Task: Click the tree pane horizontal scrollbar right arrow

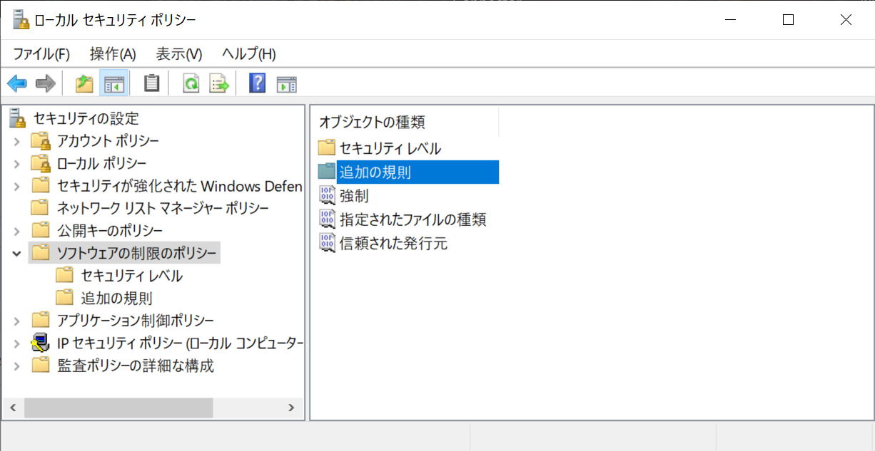Action: 291,408
